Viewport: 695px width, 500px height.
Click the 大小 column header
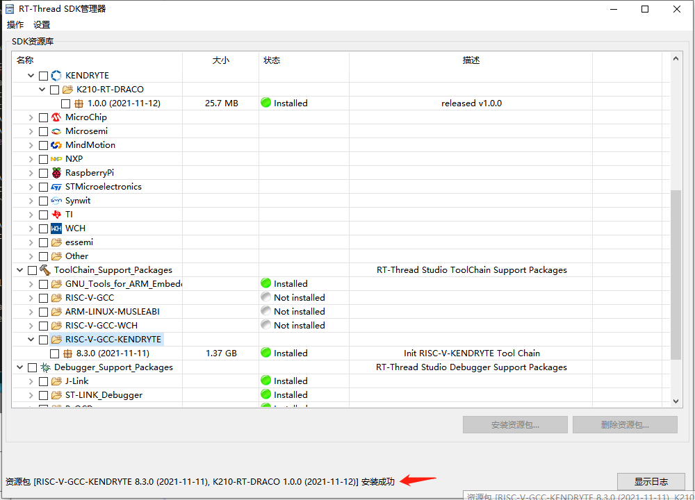[221, 60]
